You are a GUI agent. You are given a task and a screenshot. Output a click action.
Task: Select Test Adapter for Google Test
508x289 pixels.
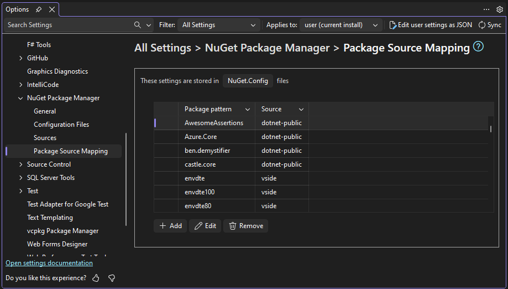click(67, 204)
